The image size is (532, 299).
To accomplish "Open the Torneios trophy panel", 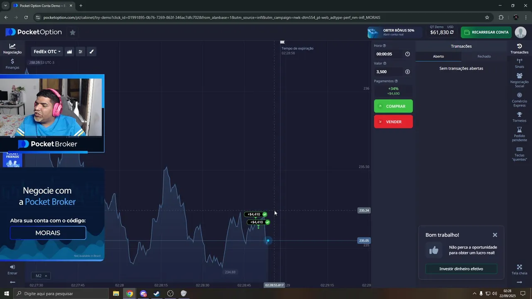I will point(519,117).
